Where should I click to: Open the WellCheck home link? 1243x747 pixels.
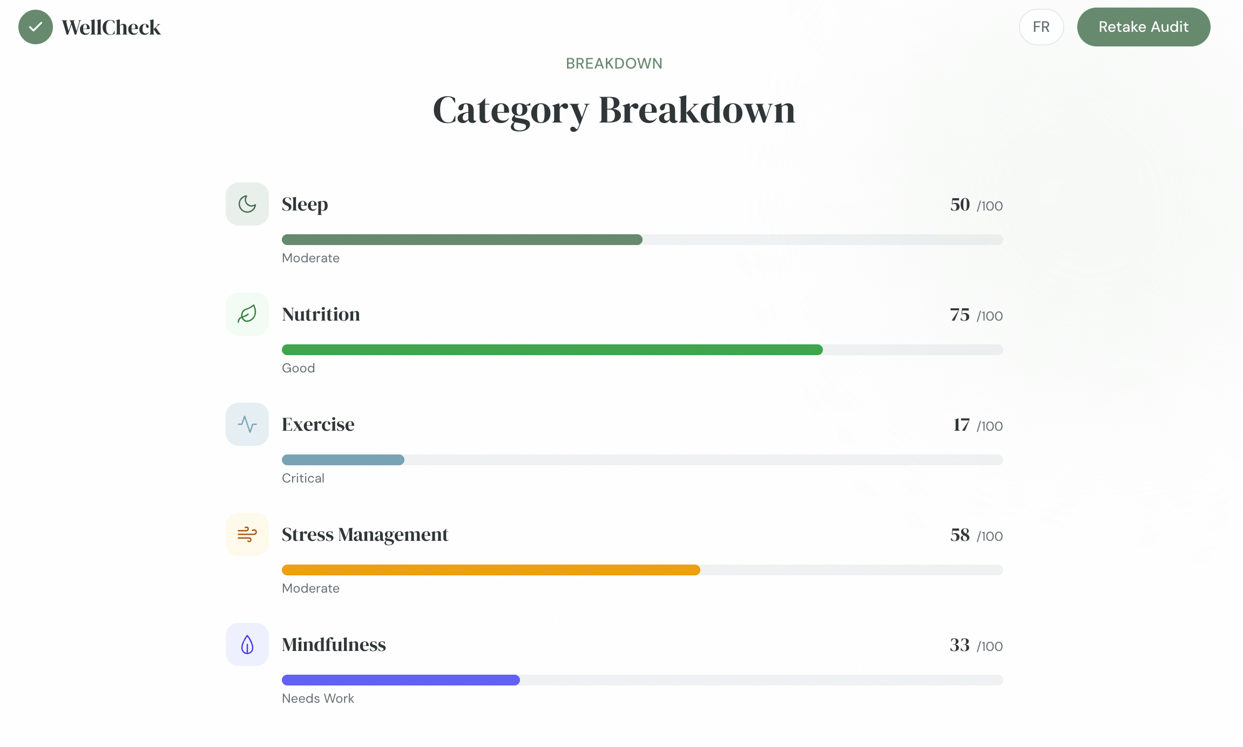(111, 28)
